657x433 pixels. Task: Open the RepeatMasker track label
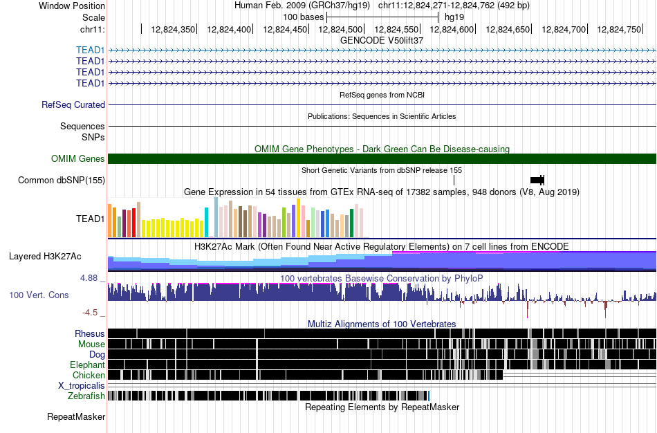click(76, 416)
